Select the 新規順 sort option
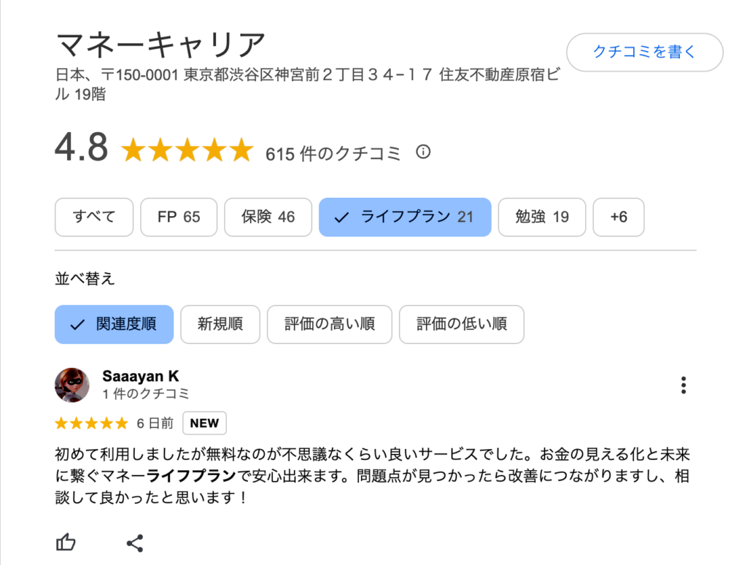 [x=220, y=324]
